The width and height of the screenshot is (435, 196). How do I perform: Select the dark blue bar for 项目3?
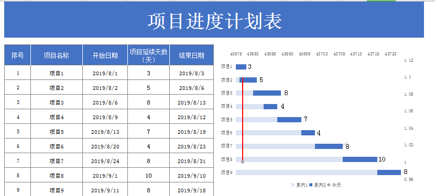click(x=267, y=93)
